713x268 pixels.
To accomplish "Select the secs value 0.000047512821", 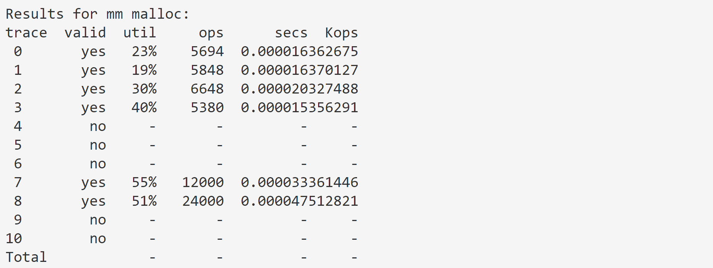I will [299, 201].
